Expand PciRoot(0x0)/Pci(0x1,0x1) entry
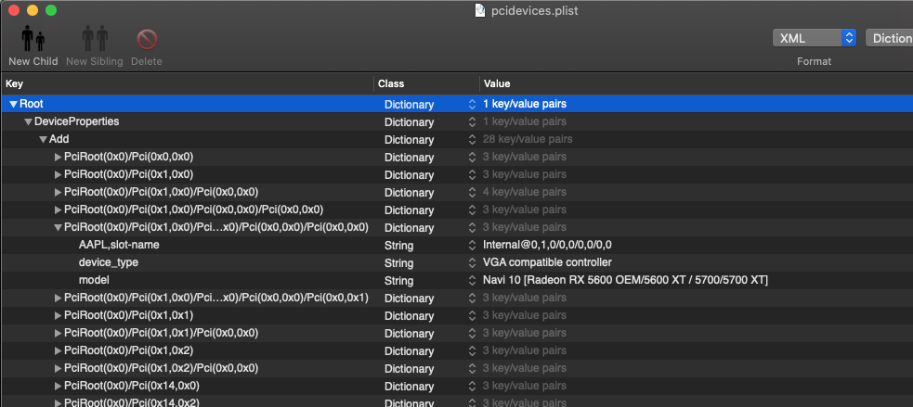913x407 pixels. coord(58,315)
